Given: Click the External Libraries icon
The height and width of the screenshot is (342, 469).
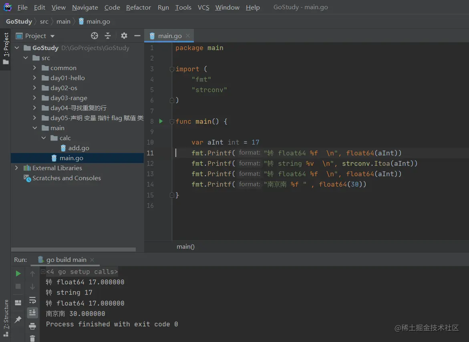Looking at the screenshot, I should 27,168.
